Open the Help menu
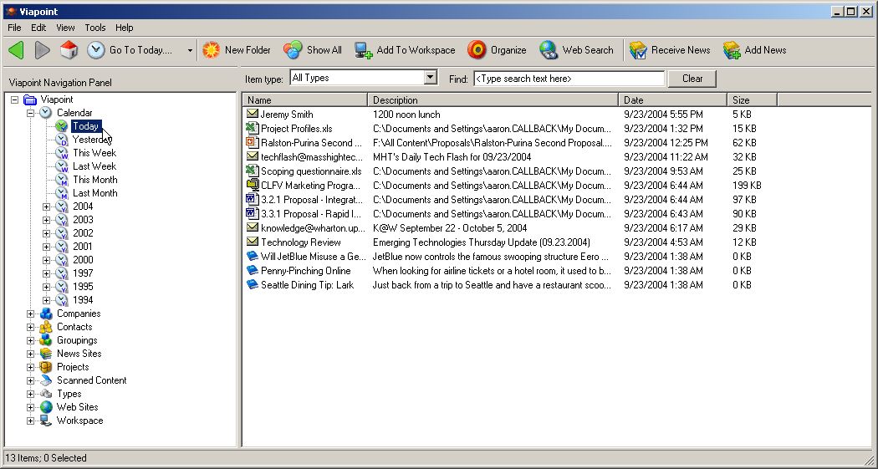878x469 pixels. (x=125, y=28)
